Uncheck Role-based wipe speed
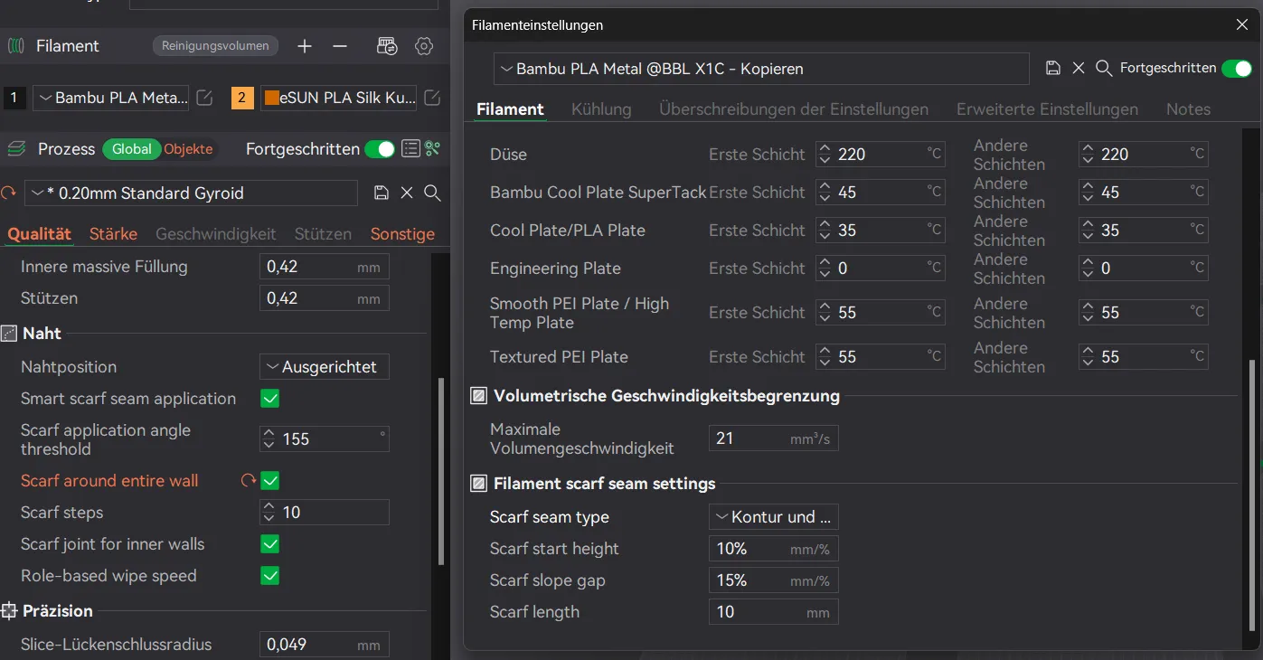This screenshot has width=1263, height=660. coord(269,576)
